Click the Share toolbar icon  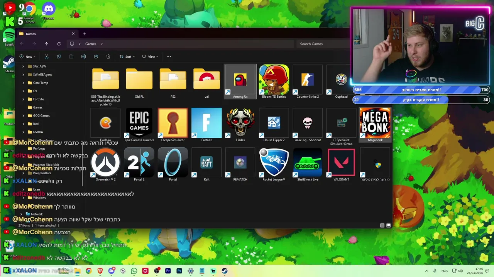[96, 57]
